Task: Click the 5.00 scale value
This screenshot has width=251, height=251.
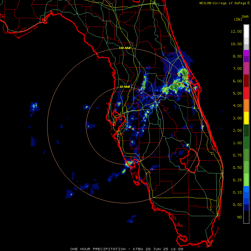Action: [237, 93]
